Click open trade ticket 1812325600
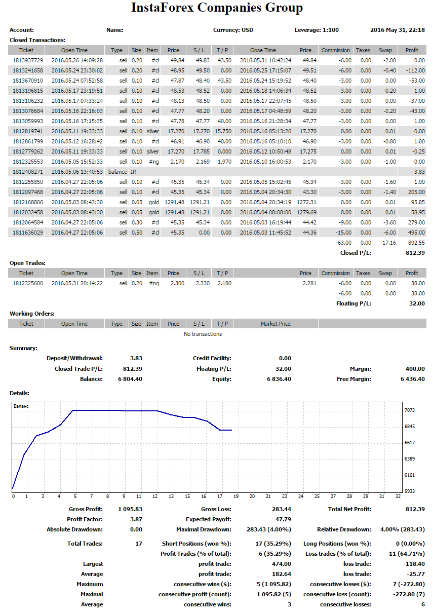The width and height of the screenshot is (433, 614). [x=28, y=283]
